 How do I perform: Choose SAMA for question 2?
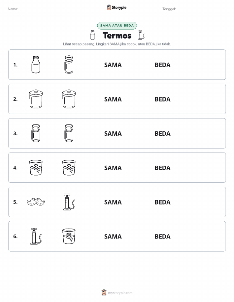113,99
